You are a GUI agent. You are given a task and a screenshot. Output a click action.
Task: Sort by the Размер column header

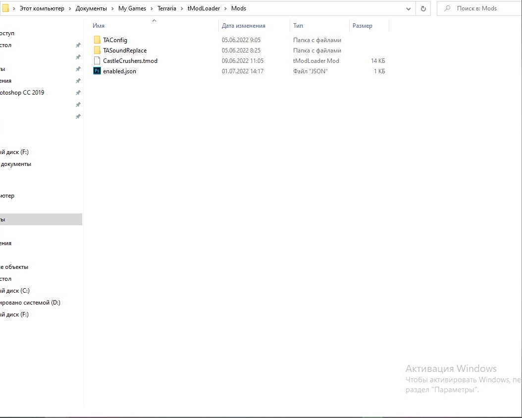(363, 26)
